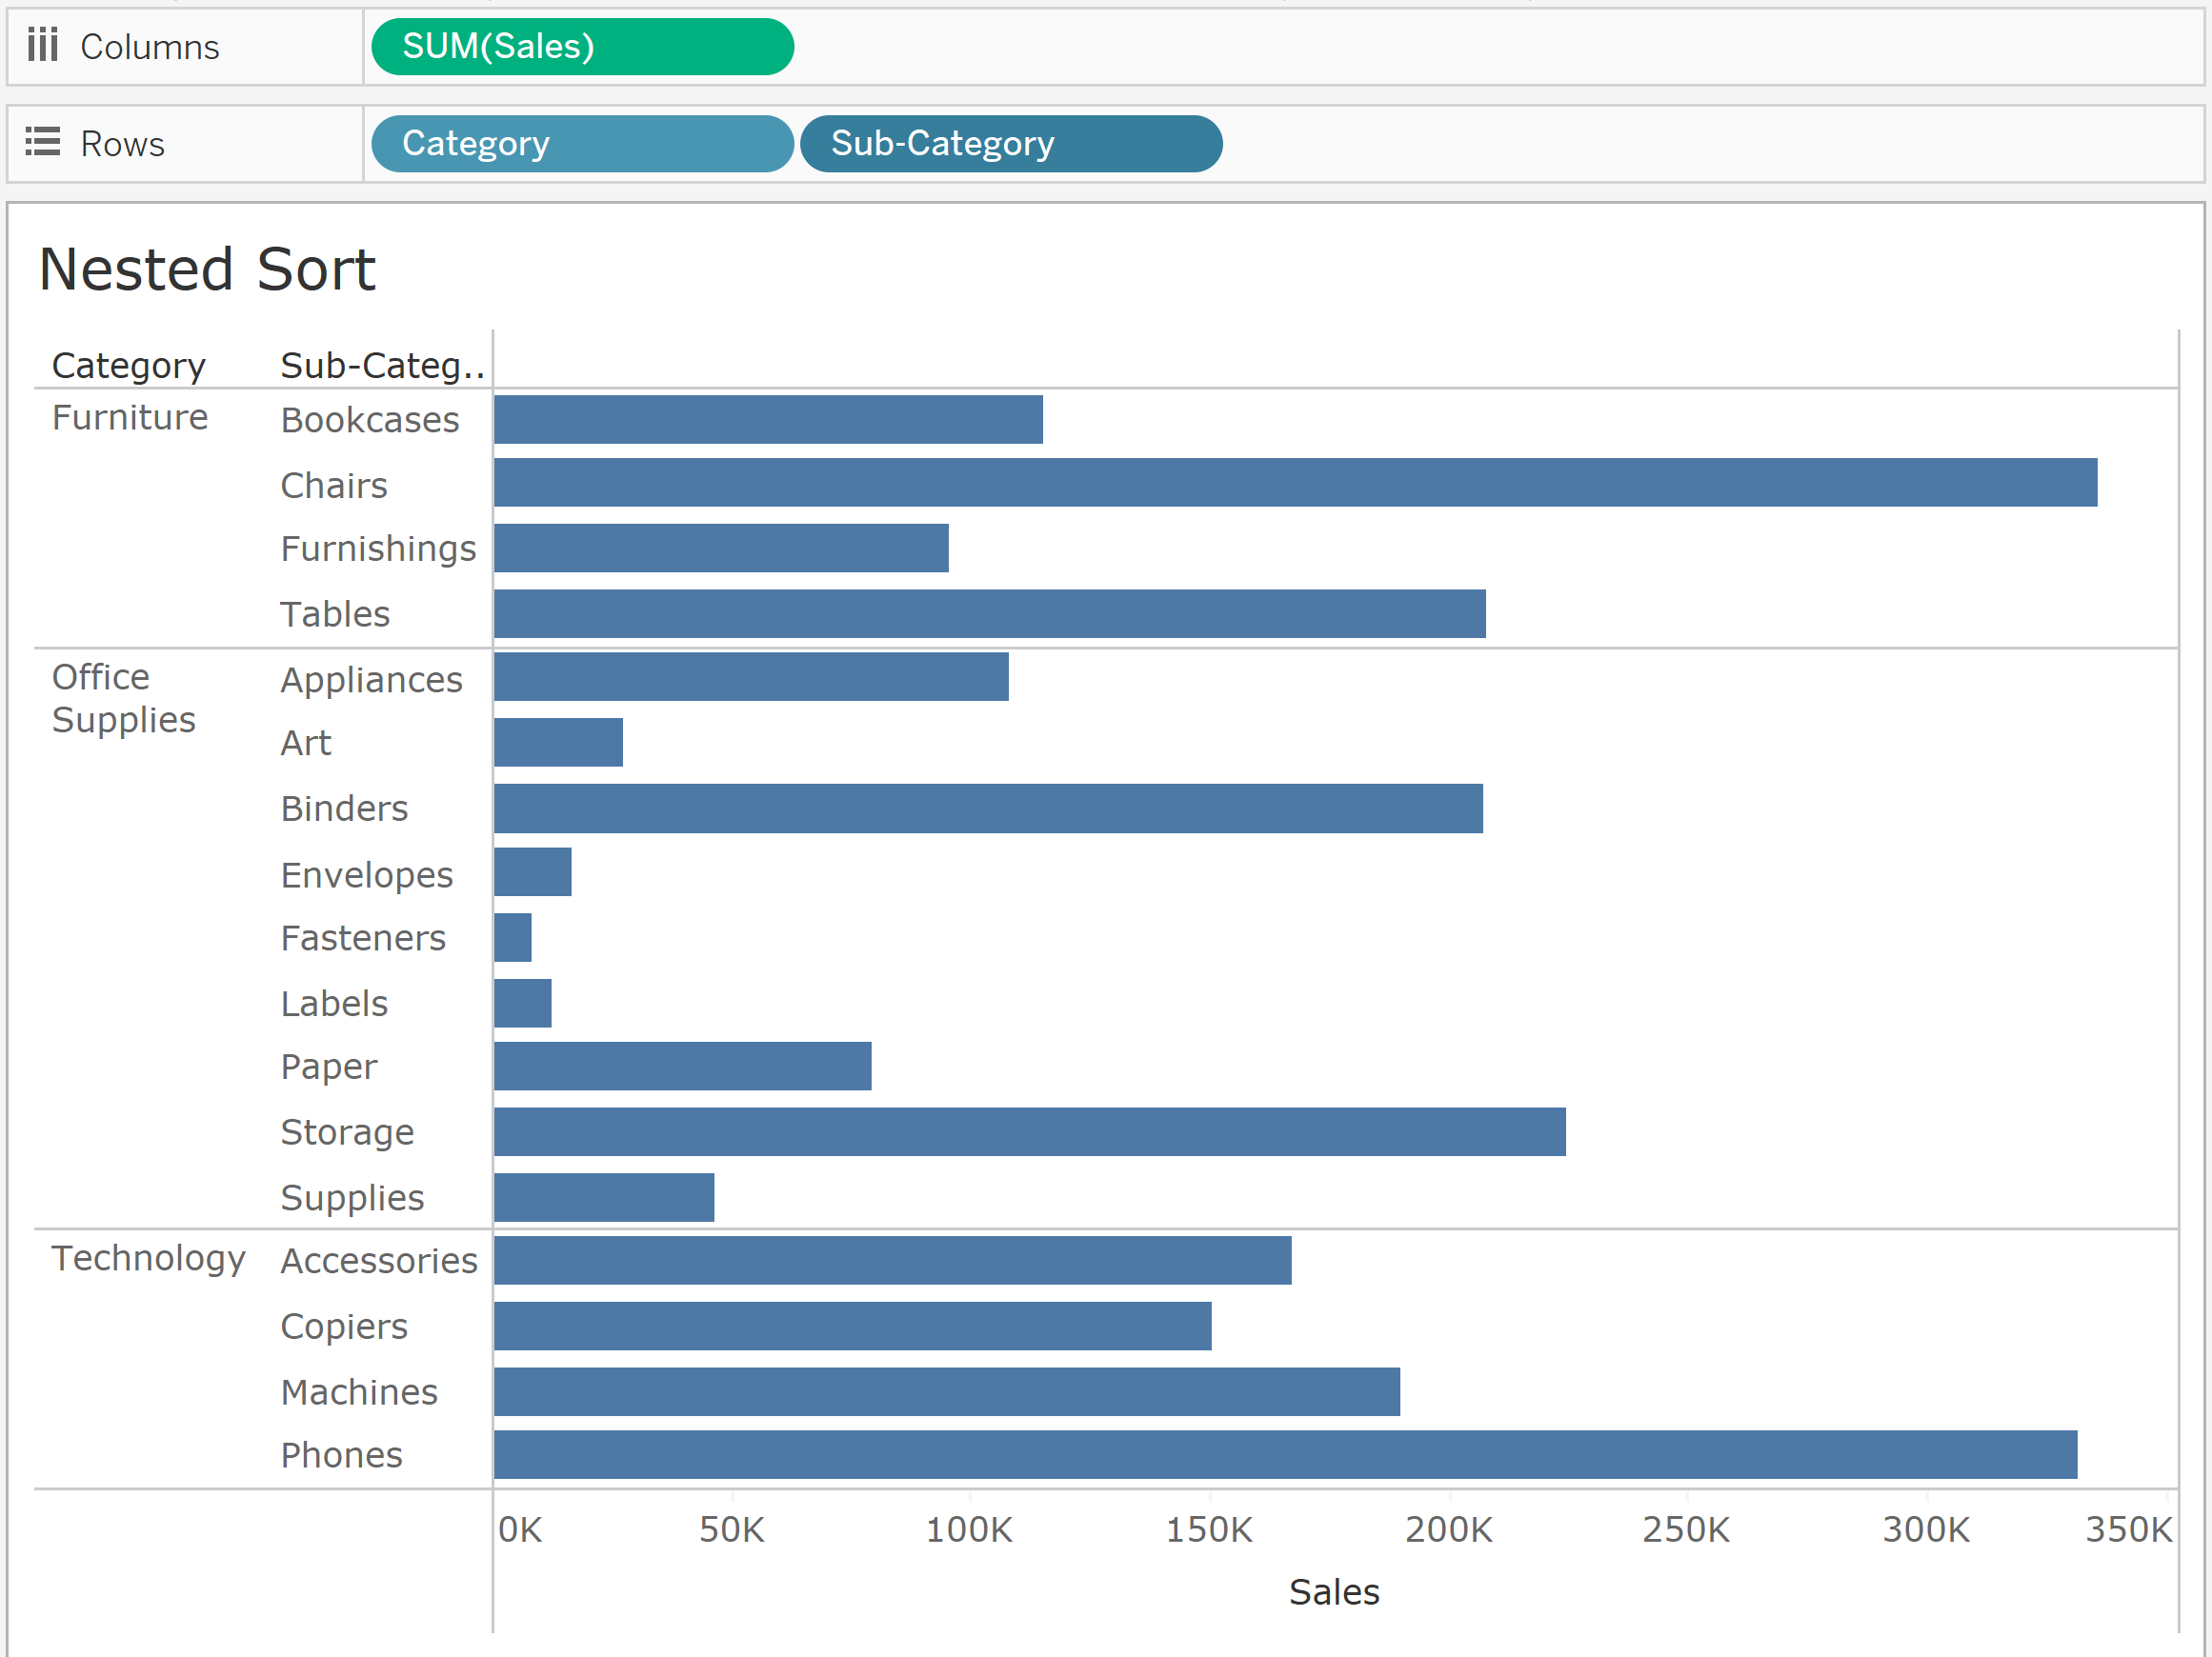The image size is (2212, 1657).
Task: Select the Chairs sales bar
Action: coord(1294,483)
